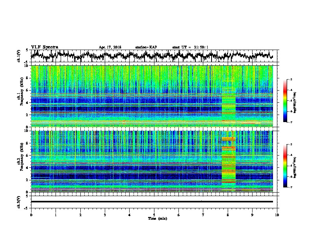The image size is (312, 241).
Task: Click the "0" tick on the time axis
Action: (31, 215)
